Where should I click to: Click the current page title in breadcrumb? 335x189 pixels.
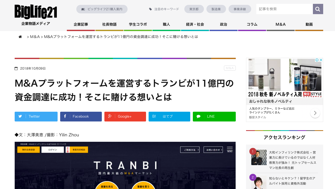121,37
